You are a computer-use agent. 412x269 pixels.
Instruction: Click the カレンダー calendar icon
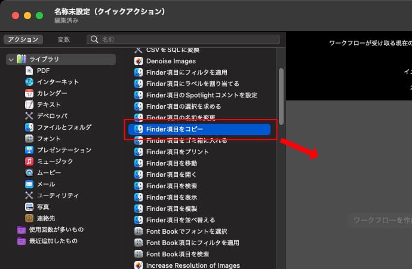tap(29, 93)
